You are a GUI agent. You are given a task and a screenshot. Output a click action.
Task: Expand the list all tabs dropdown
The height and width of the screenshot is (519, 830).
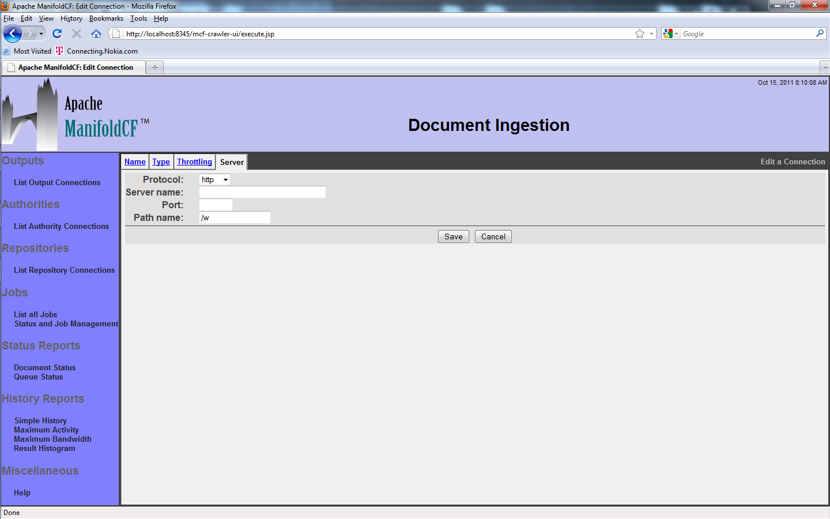coord(825,67)
